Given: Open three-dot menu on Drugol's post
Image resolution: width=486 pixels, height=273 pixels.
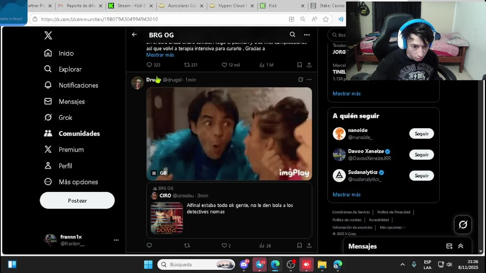Looking at the screenshot, I should (x=309, y=79).
